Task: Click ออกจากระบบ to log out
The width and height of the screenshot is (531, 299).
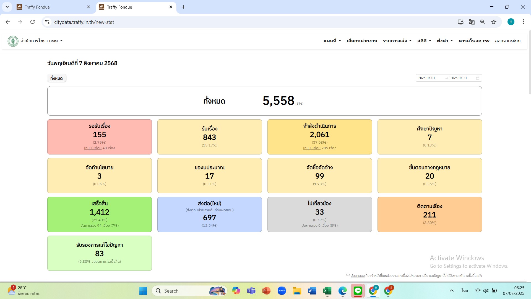Action: point(508,41)
